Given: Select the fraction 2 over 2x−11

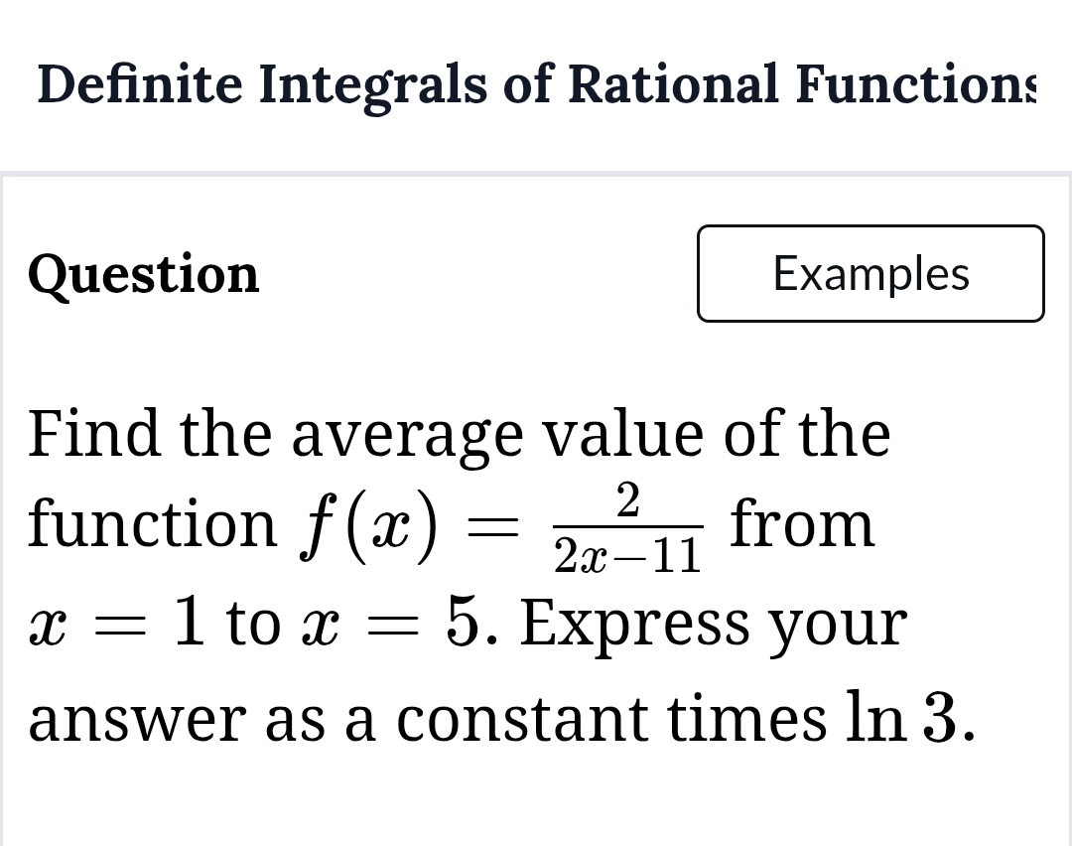Looking at the screenshot, I should [x=630, y=526].
